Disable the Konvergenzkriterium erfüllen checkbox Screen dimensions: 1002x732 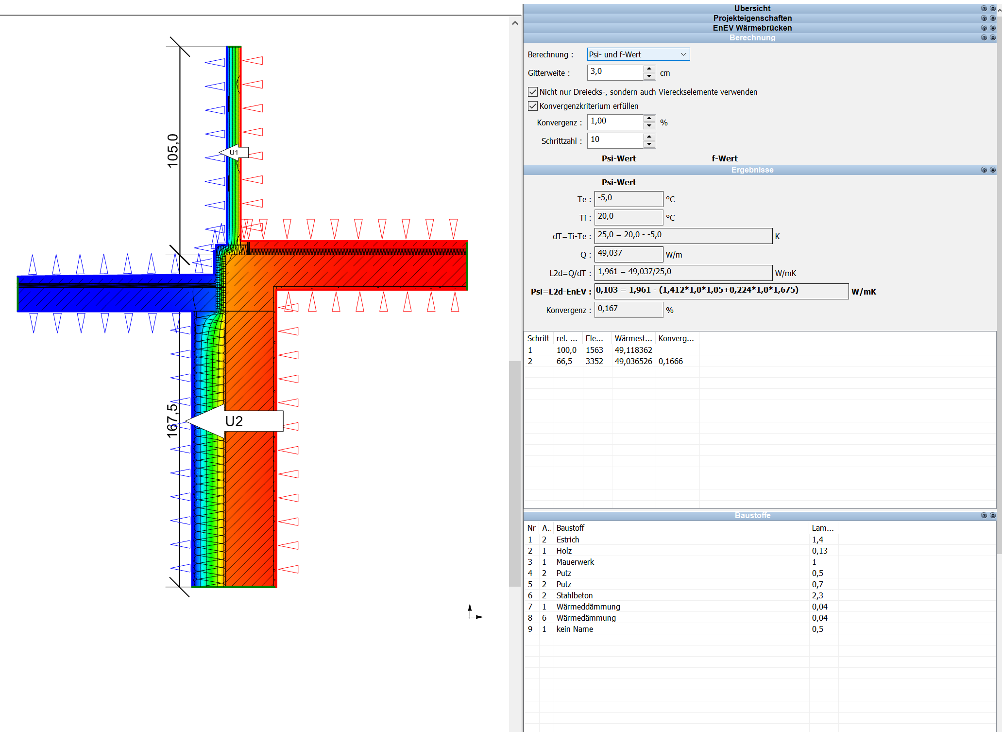[x=533, y=106]
